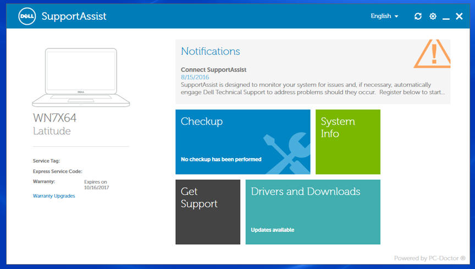The width and height of the screenshot is (475, 269).
Task: Open settings gear icon
Action: click(433, 16)
